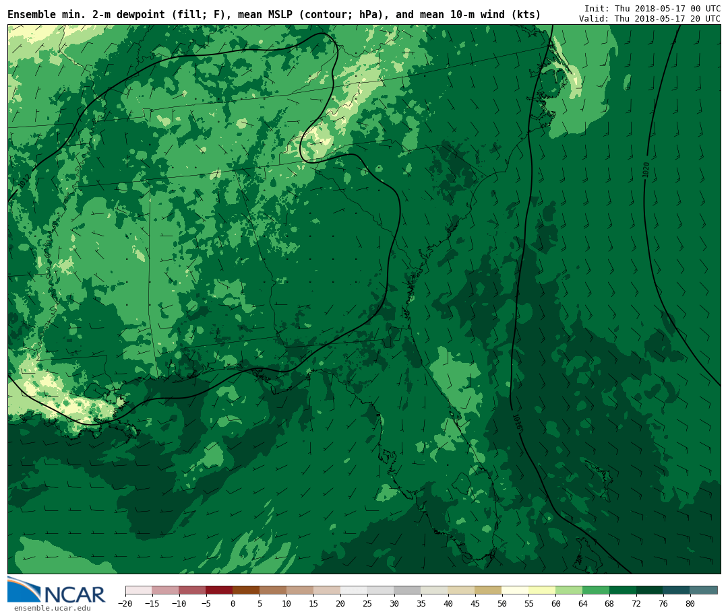Click the 'Valid: Thu 2018-05-17 20 UTC' text

coord(650,19)
